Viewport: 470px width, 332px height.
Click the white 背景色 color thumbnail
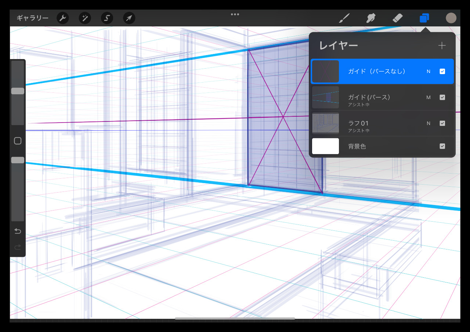(x=325, y=146)
